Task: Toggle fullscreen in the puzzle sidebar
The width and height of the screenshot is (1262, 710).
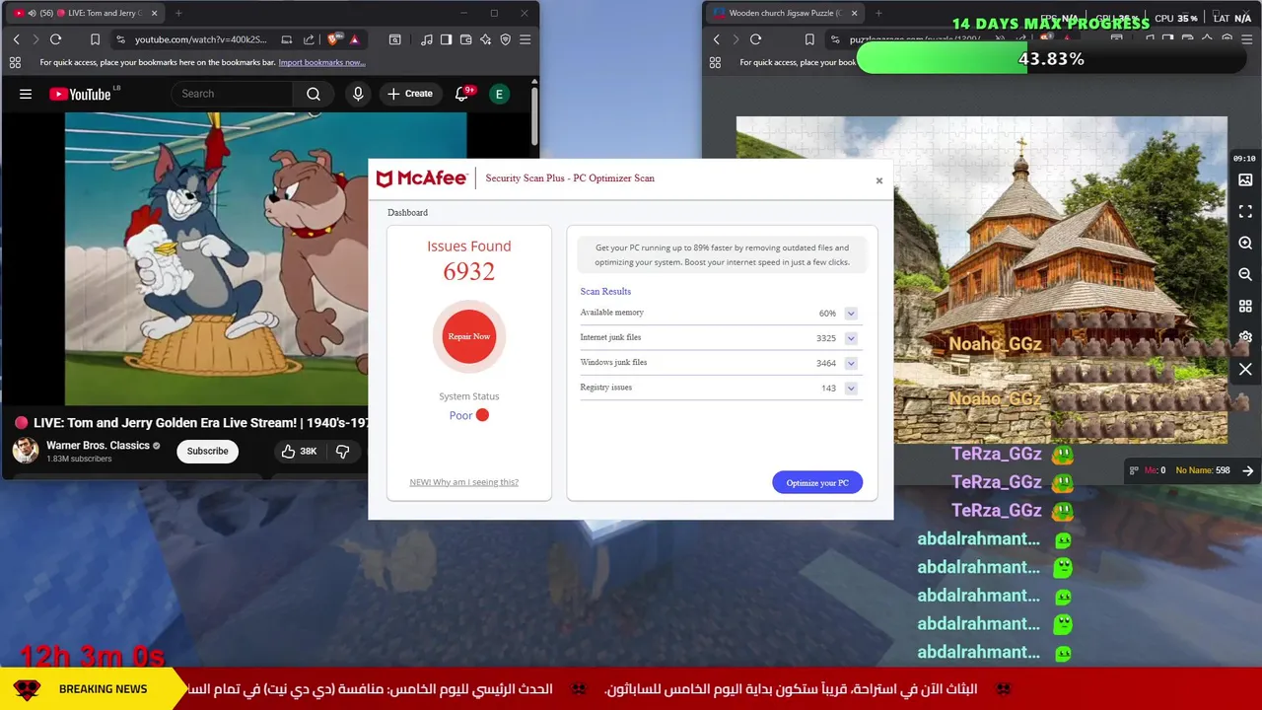Action: (1245, 211)
